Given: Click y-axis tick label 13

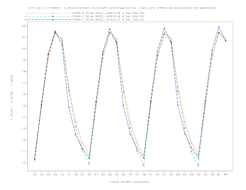Looking at the screenshot, I should [24, 129].
